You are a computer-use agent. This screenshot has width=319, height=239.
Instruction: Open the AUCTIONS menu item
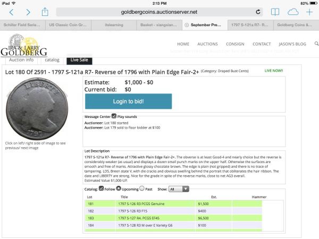207,44
